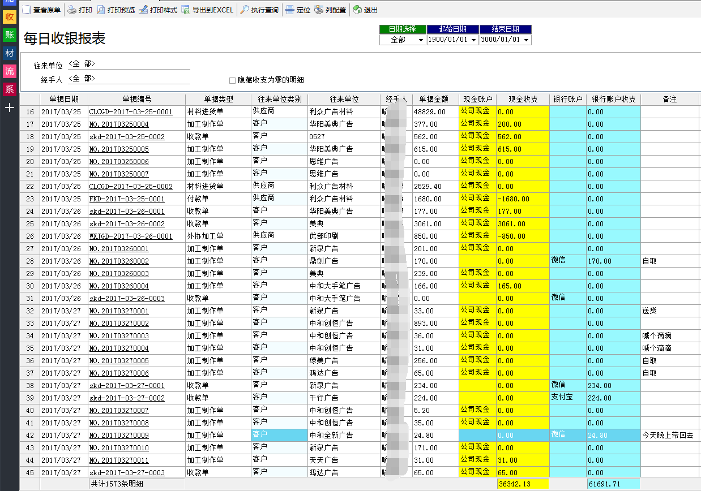Select the 收 module in the sidebar

click(9, 19)
